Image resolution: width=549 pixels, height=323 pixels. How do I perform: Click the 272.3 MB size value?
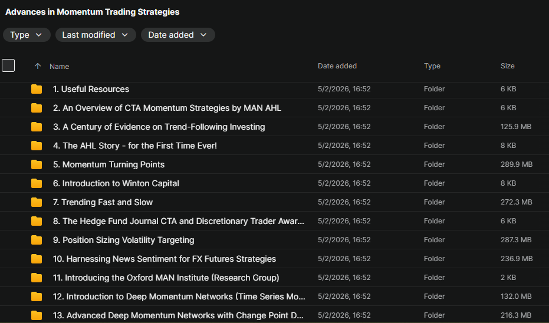point(517,202)
